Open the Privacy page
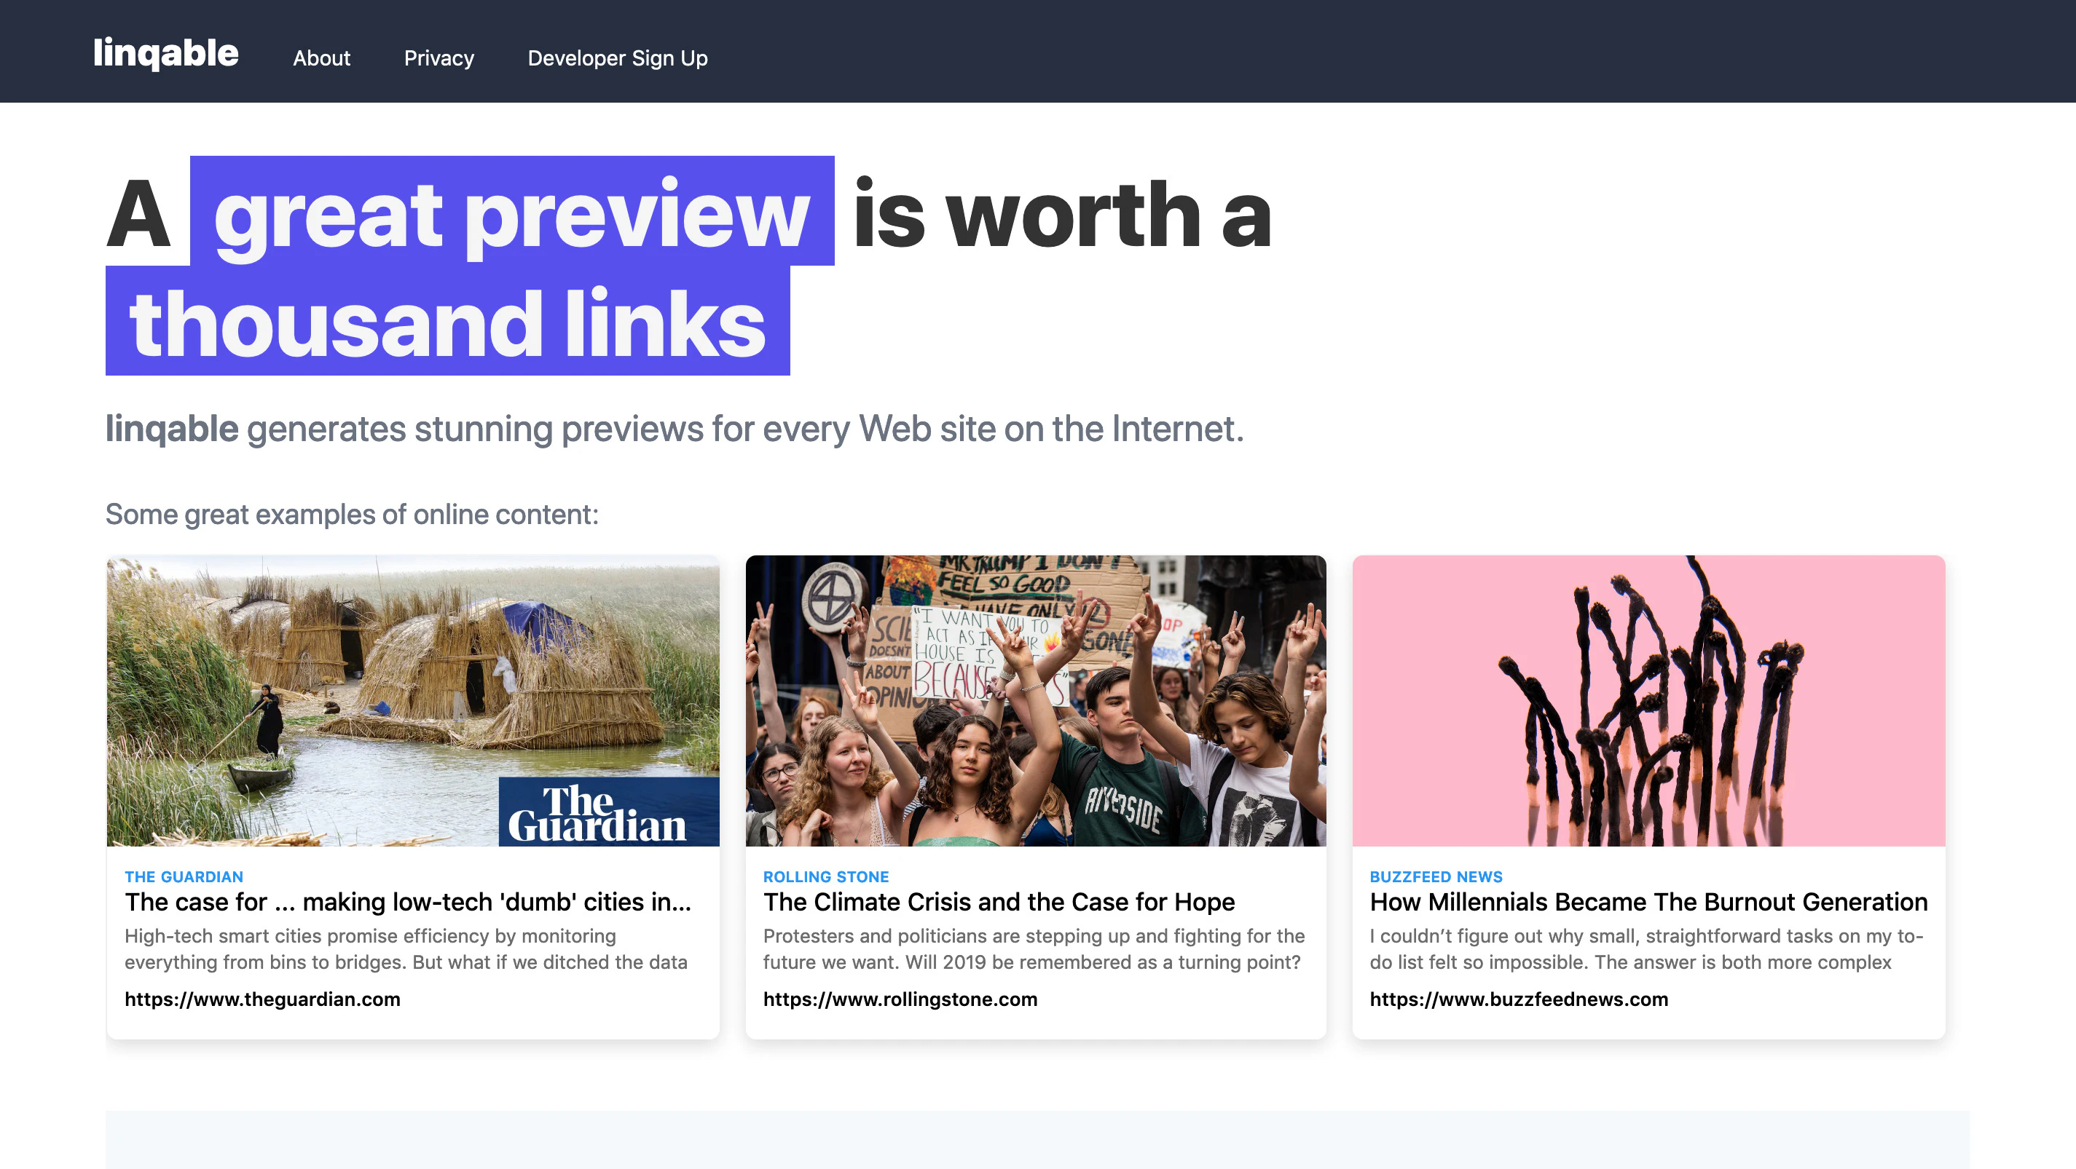The height and width of the screenshot is (1169, 2076). (x=439, y=58)
